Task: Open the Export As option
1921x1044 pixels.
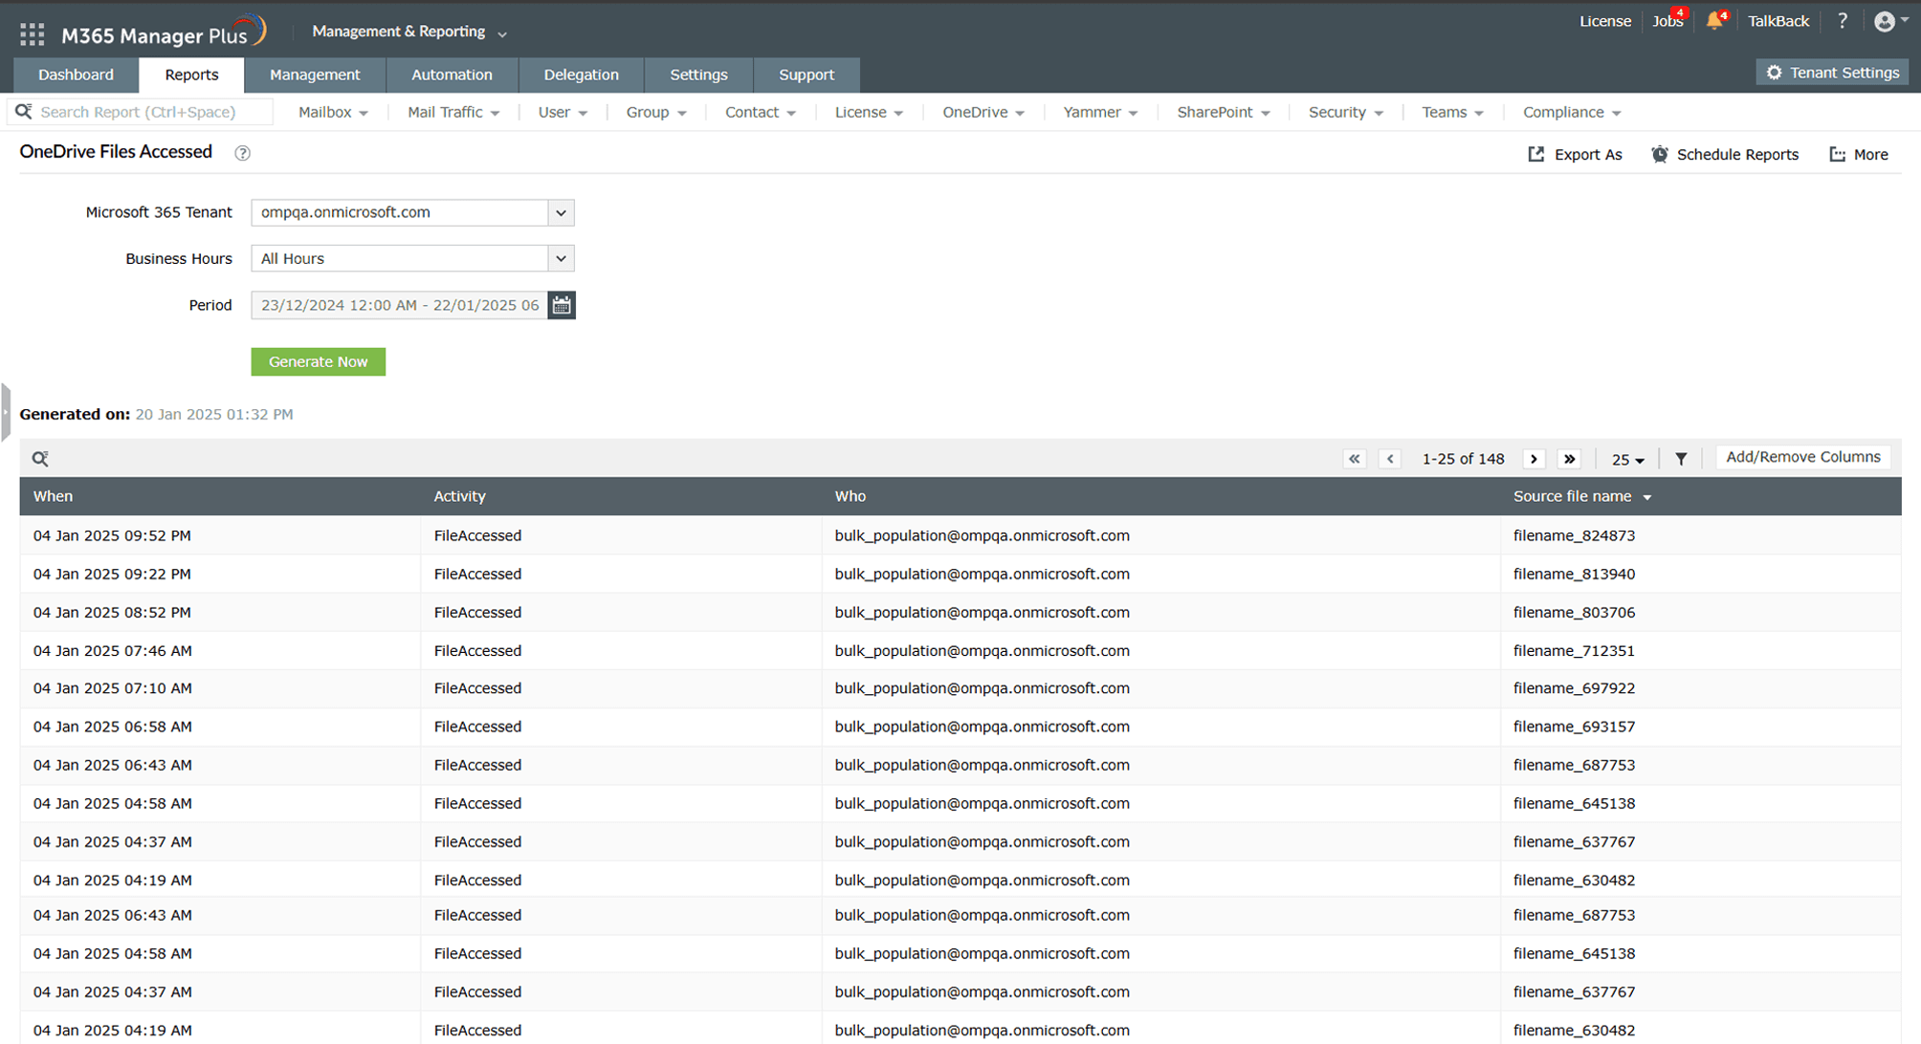Action: click(x=1575, y=154)
